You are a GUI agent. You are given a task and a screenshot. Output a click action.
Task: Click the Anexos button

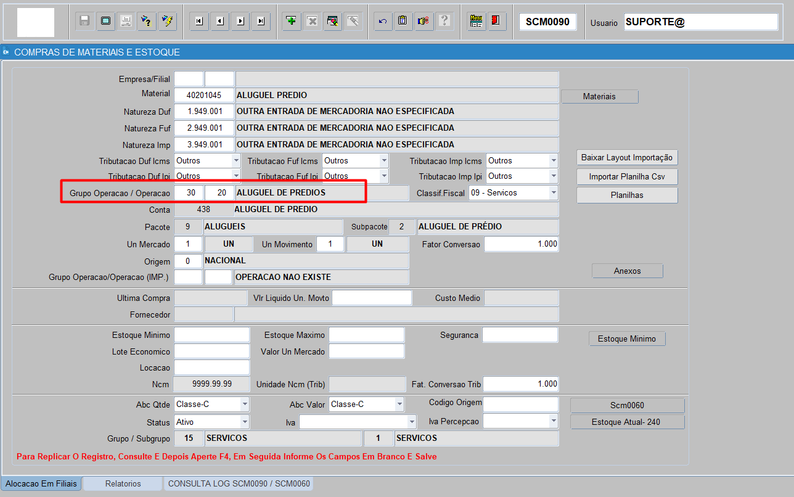(628, 271)
